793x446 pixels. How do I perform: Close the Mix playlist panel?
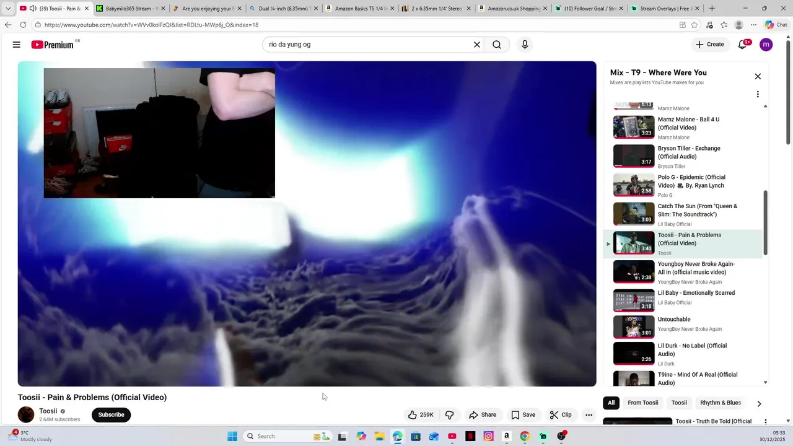coord(758,76)
